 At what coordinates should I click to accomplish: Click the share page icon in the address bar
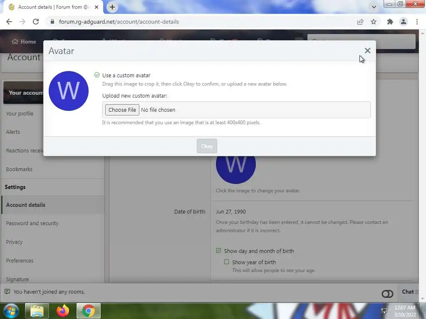click(360, 22)
